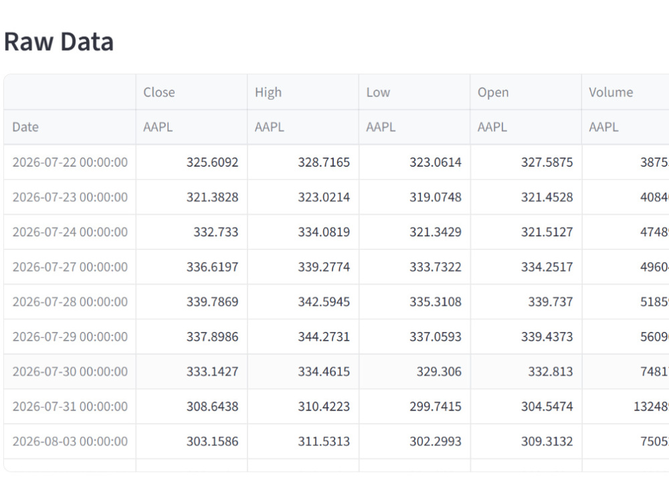669x502 pixels.
Task: Click Close value 337.8986
Action: point(191,337)
